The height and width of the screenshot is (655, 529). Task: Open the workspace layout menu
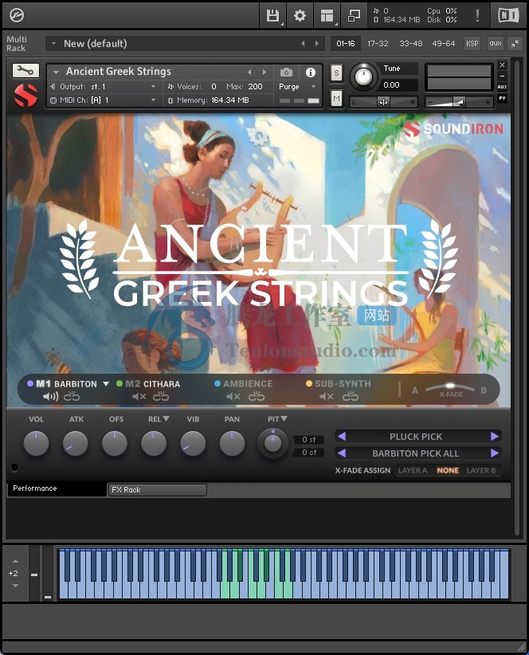click(327, 15)
